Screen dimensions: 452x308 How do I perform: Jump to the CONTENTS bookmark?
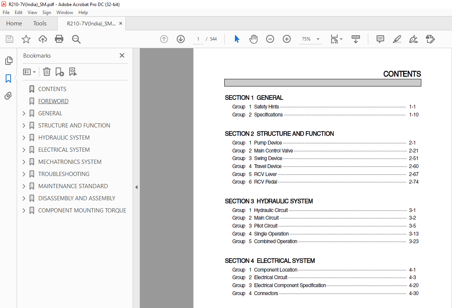tap(52, 89)
